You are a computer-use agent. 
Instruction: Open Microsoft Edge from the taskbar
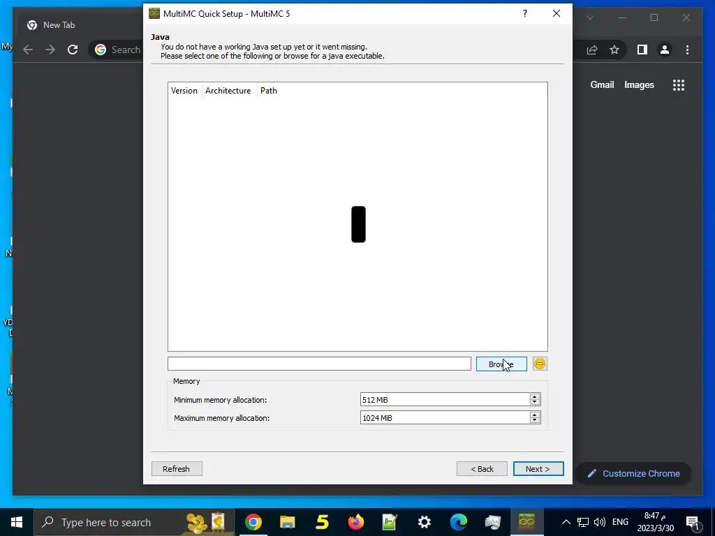pos(459,522)
